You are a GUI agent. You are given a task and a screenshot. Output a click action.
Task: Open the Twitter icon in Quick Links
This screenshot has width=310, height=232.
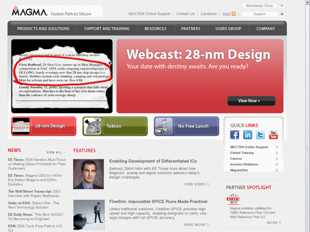tap(260, 135)
